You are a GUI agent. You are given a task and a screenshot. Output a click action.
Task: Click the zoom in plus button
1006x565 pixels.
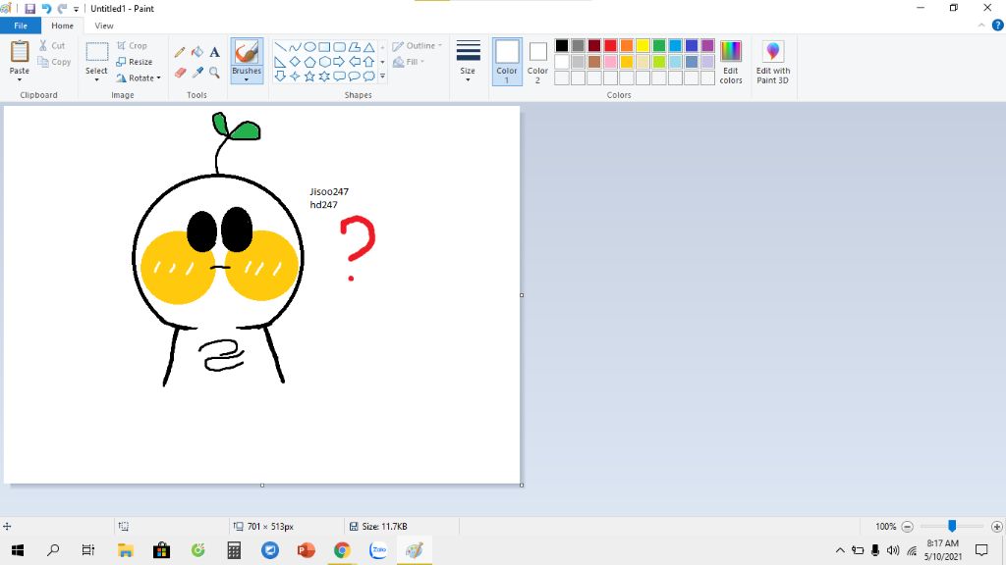[x=996, y=526]
